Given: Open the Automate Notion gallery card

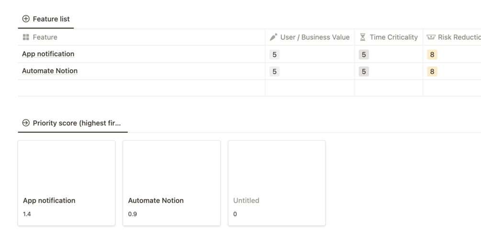Looking at the screenshot, I should pos(171,183).
